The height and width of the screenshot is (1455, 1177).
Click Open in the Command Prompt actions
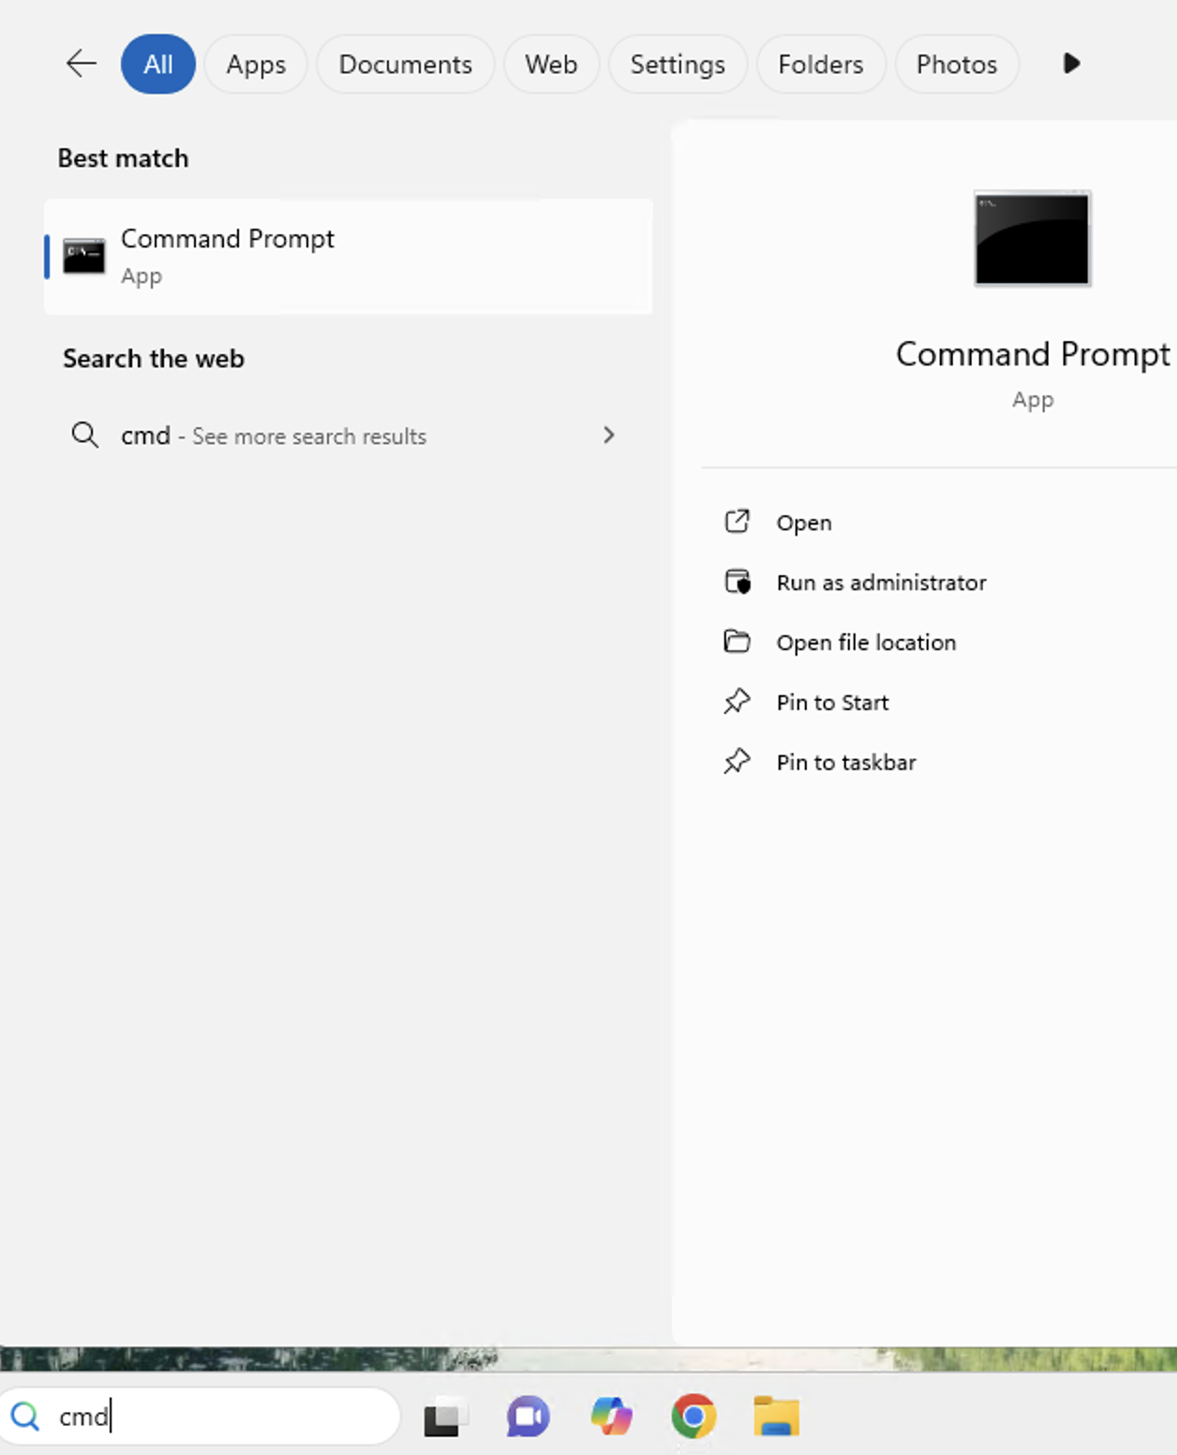click(x=803, y=523)
